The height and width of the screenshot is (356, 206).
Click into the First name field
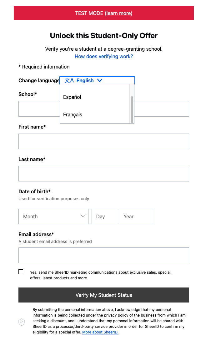pos(104,141)
